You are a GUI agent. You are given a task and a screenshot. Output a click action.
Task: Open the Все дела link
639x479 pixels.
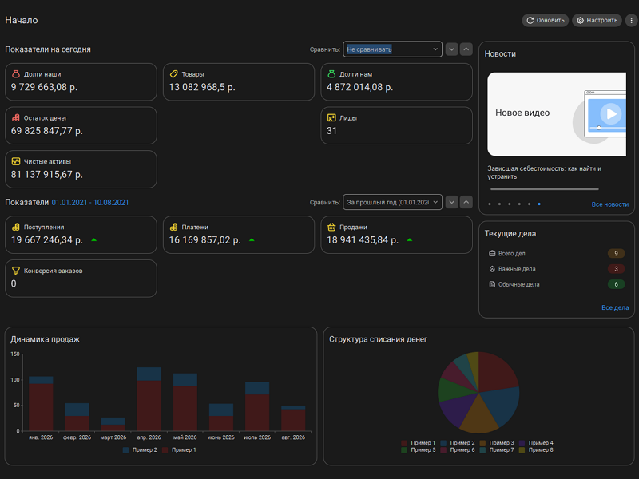tap(615, 307)
